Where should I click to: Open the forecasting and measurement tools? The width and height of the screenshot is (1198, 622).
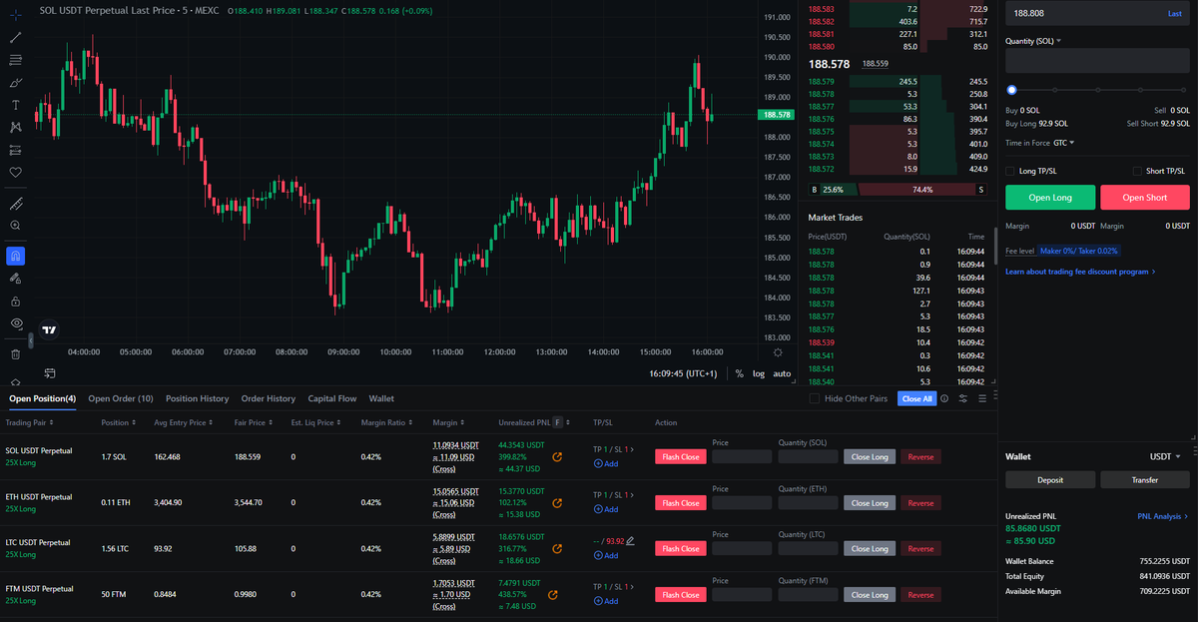pos(15,150)
